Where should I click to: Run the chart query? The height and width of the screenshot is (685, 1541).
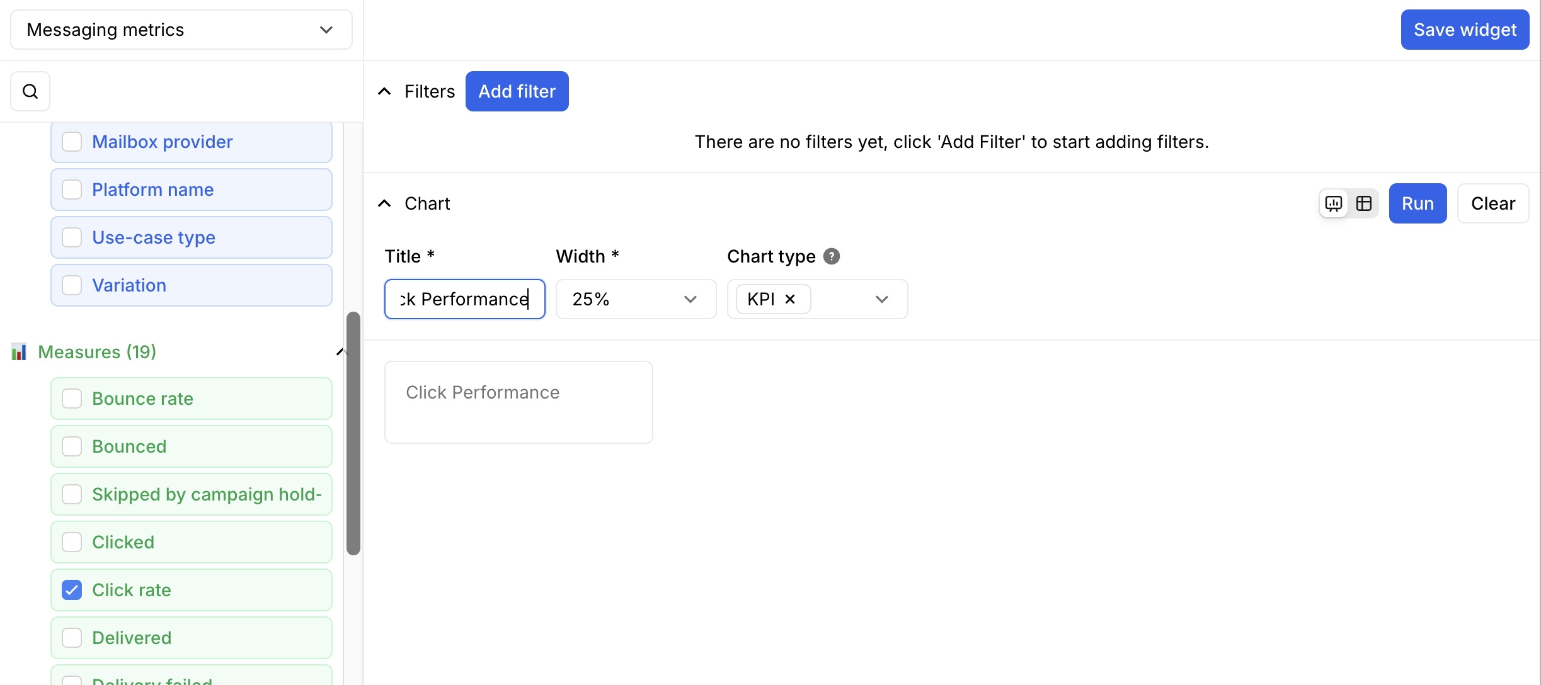pyautogui.click(x=1418, y=203)
